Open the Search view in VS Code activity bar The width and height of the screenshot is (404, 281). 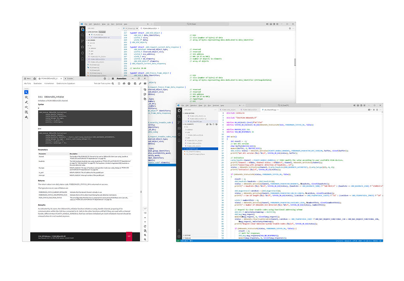tap(179, 116)
